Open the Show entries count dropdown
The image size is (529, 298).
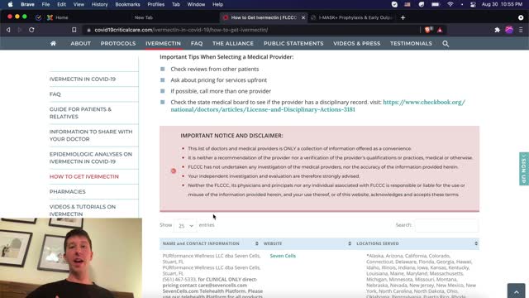click(185, 225)
